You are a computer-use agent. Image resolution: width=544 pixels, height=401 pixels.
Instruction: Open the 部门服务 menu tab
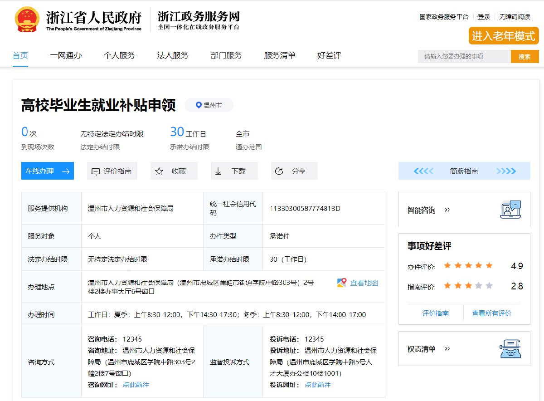pyautogui.click(x=226, y=56)
